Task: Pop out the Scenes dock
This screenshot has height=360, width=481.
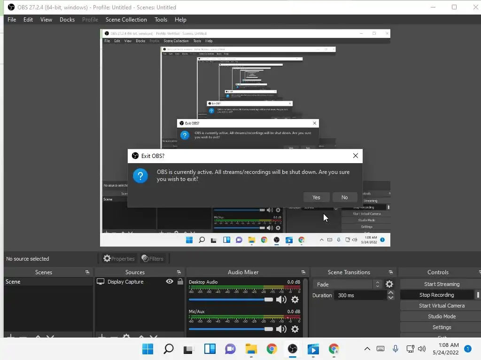Action: tap(87, 272)
